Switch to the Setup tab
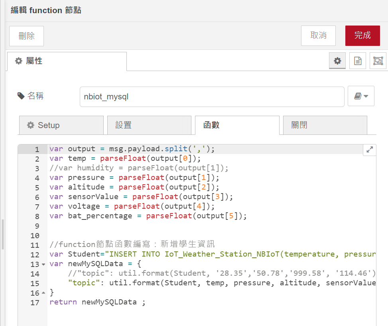Screen dimensions: 388x326 (61, 125)
